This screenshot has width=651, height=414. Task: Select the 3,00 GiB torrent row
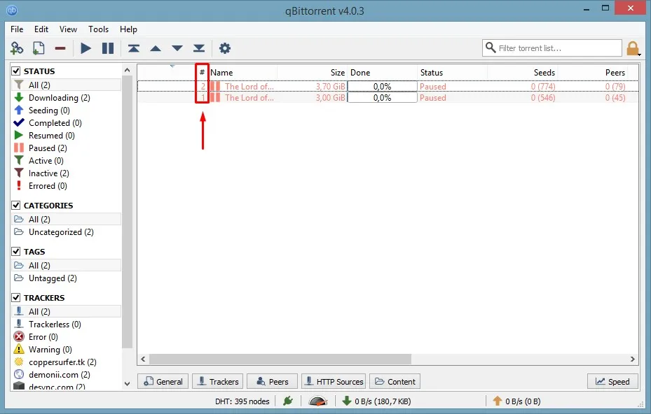pos(388,97)
